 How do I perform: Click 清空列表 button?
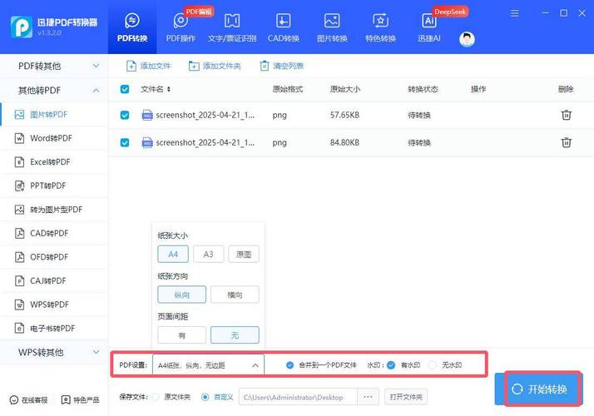[x=281, y=66]
